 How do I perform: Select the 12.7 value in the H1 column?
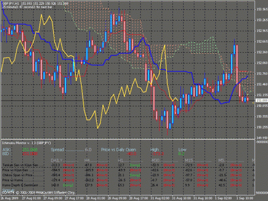pyautogui.click(x=121, y=165)
